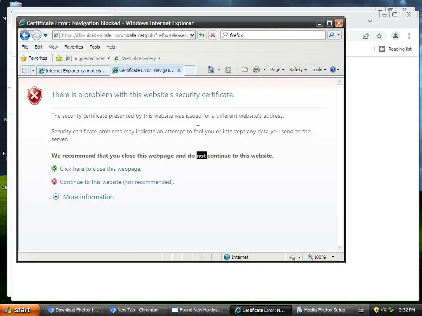The height and width of the screenshot is (316, 422).
Task: Open the zoom level 100% control
Action: [x=317, y=257]
